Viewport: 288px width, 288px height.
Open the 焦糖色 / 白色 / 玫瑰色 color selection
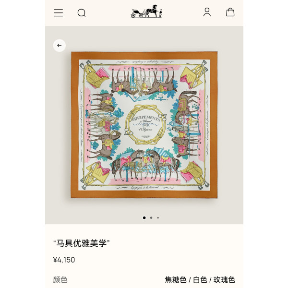pos(200,280)
